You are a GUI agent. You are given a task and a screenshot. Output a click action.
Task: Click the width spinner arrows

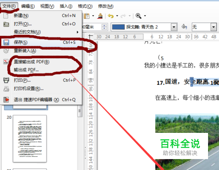pyautogui.click(x=104, y=27)
